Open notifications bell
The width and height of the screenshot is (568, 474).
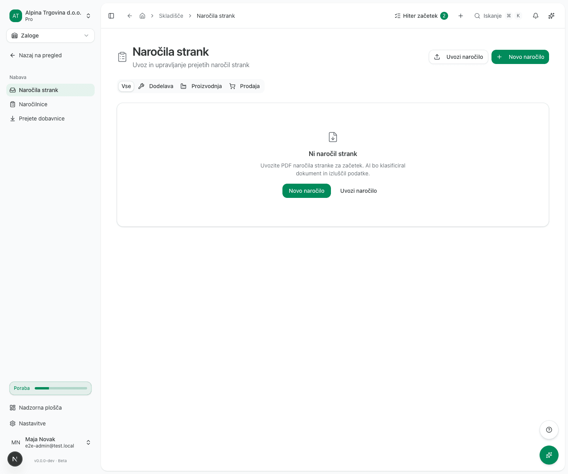point(536,16)
